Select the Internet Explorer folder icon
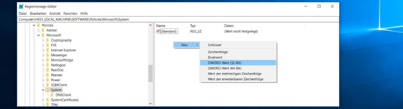Viewport: 403px width, 109px height. pos(47,50)
